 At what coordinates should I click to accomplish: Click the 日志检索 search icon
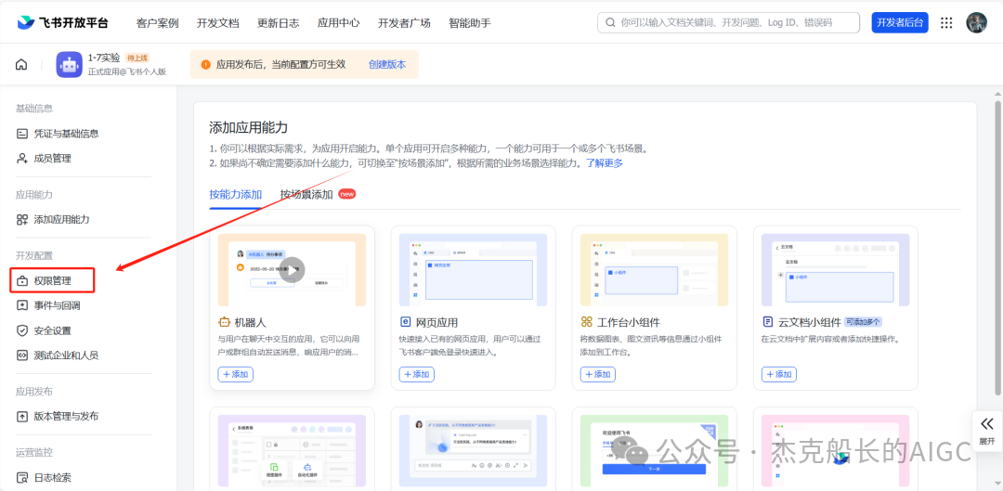coord(21,478)
